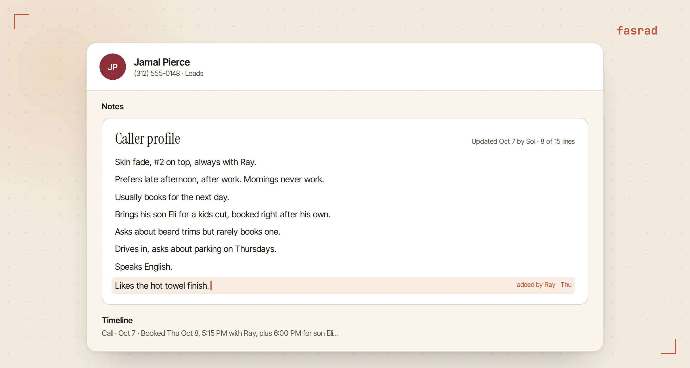
Task: Click the Caller profile title
Action: pos(147,139)
